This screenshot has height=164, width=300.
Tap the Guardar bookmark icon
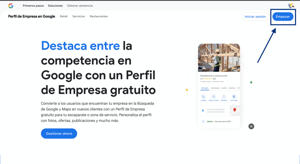coord(224,97)
